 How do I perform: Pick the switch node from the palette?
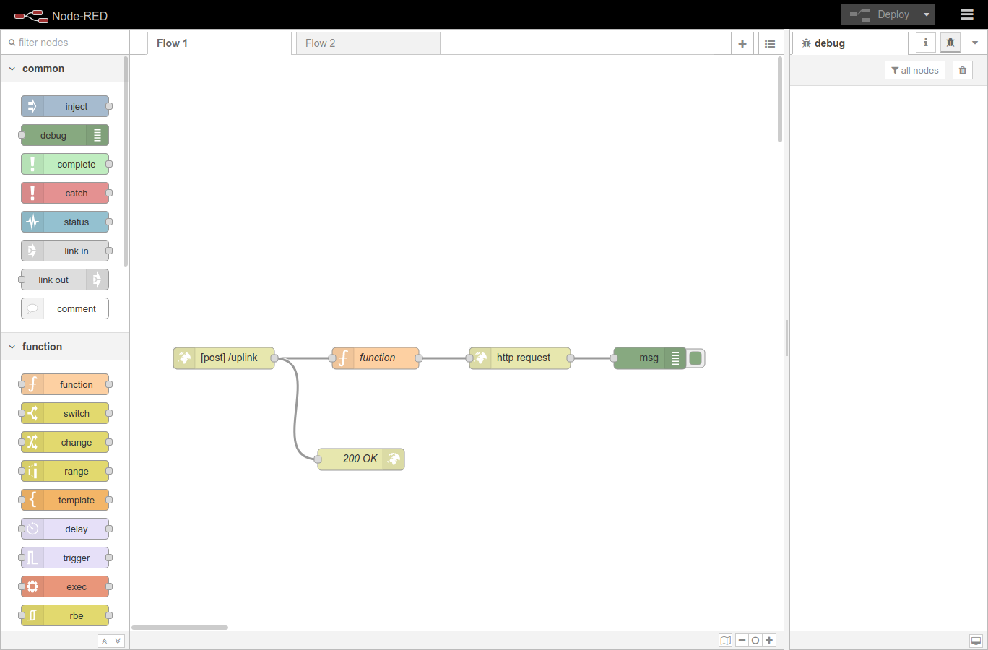coord(64,413)
